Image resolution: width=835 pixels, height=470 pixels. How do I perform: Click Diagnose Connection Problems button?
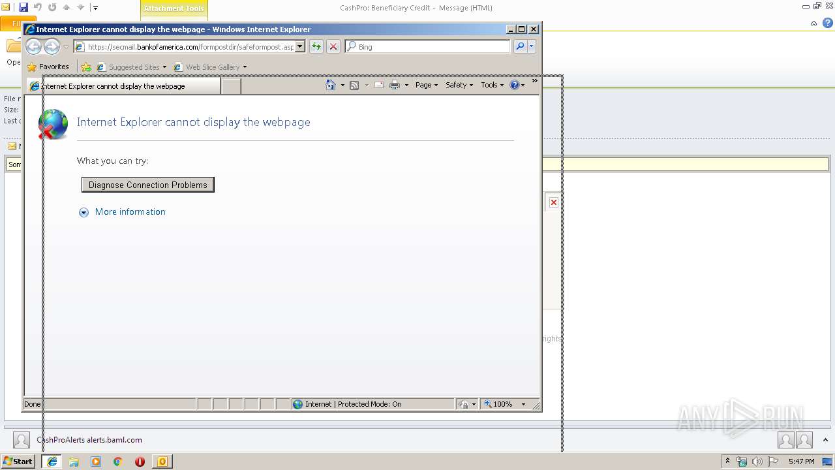pos(148,185)
